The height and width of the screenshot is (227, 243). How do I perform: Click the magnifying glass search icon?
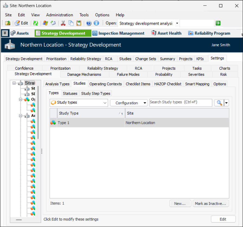[x=219, y=103]
